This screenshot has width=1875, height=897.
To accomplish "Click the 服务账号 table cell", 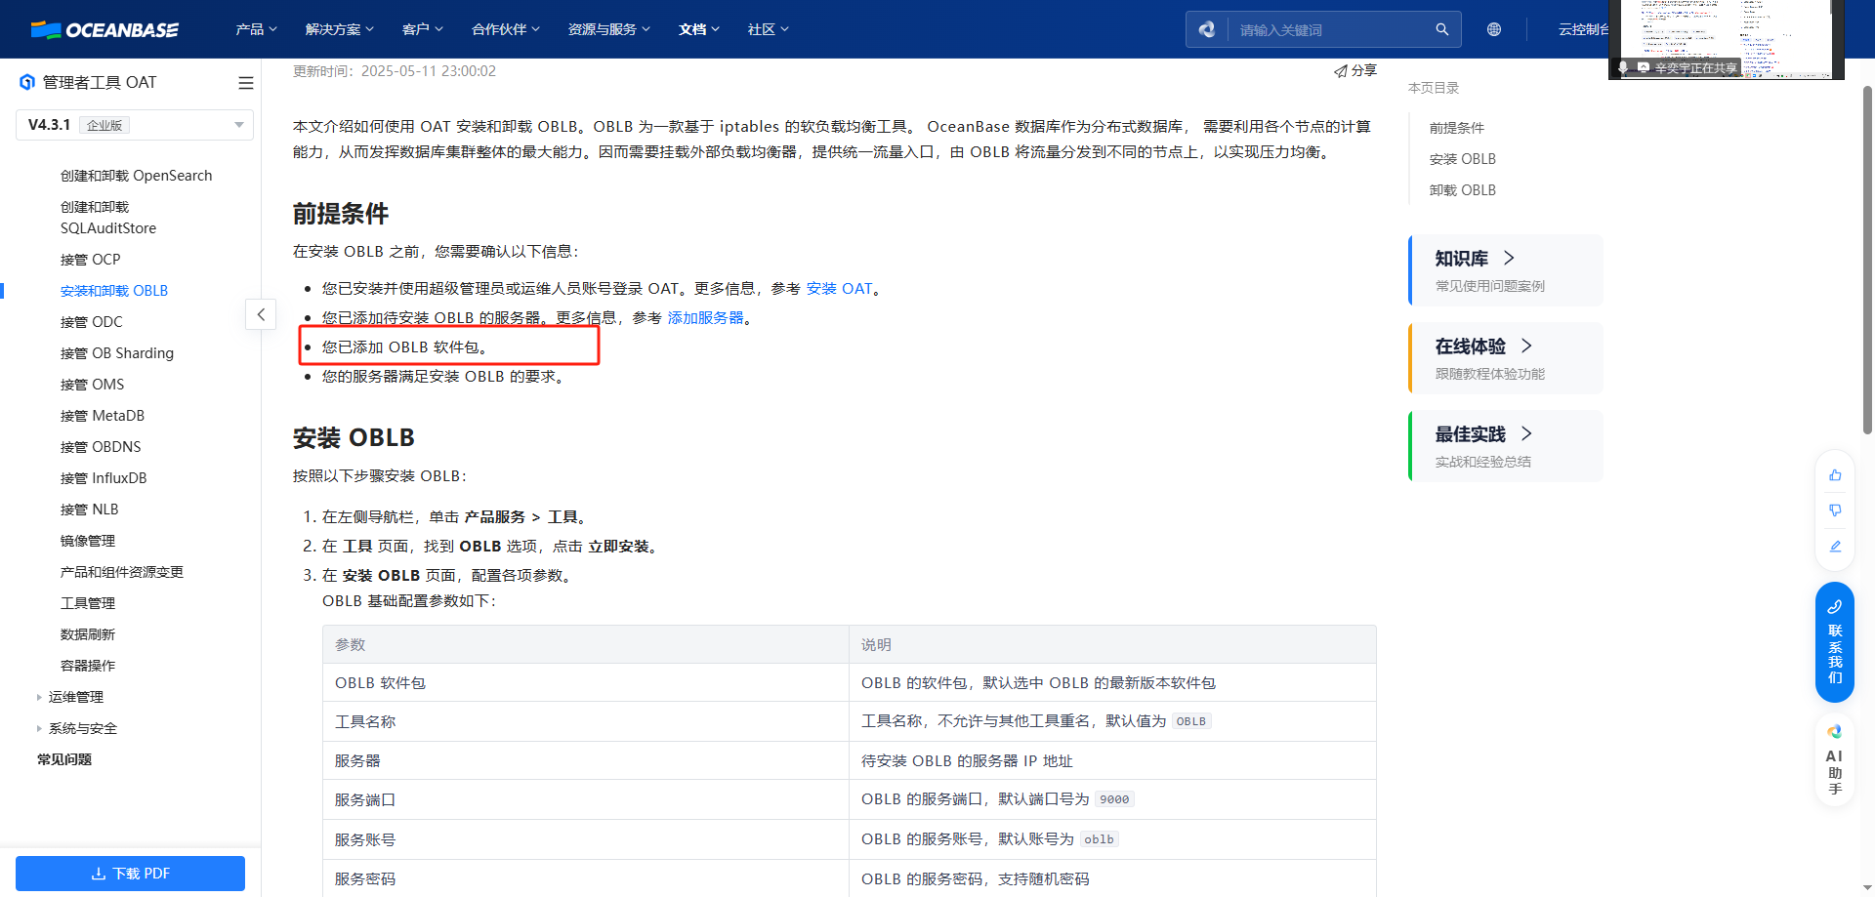I will coord(586,839).
